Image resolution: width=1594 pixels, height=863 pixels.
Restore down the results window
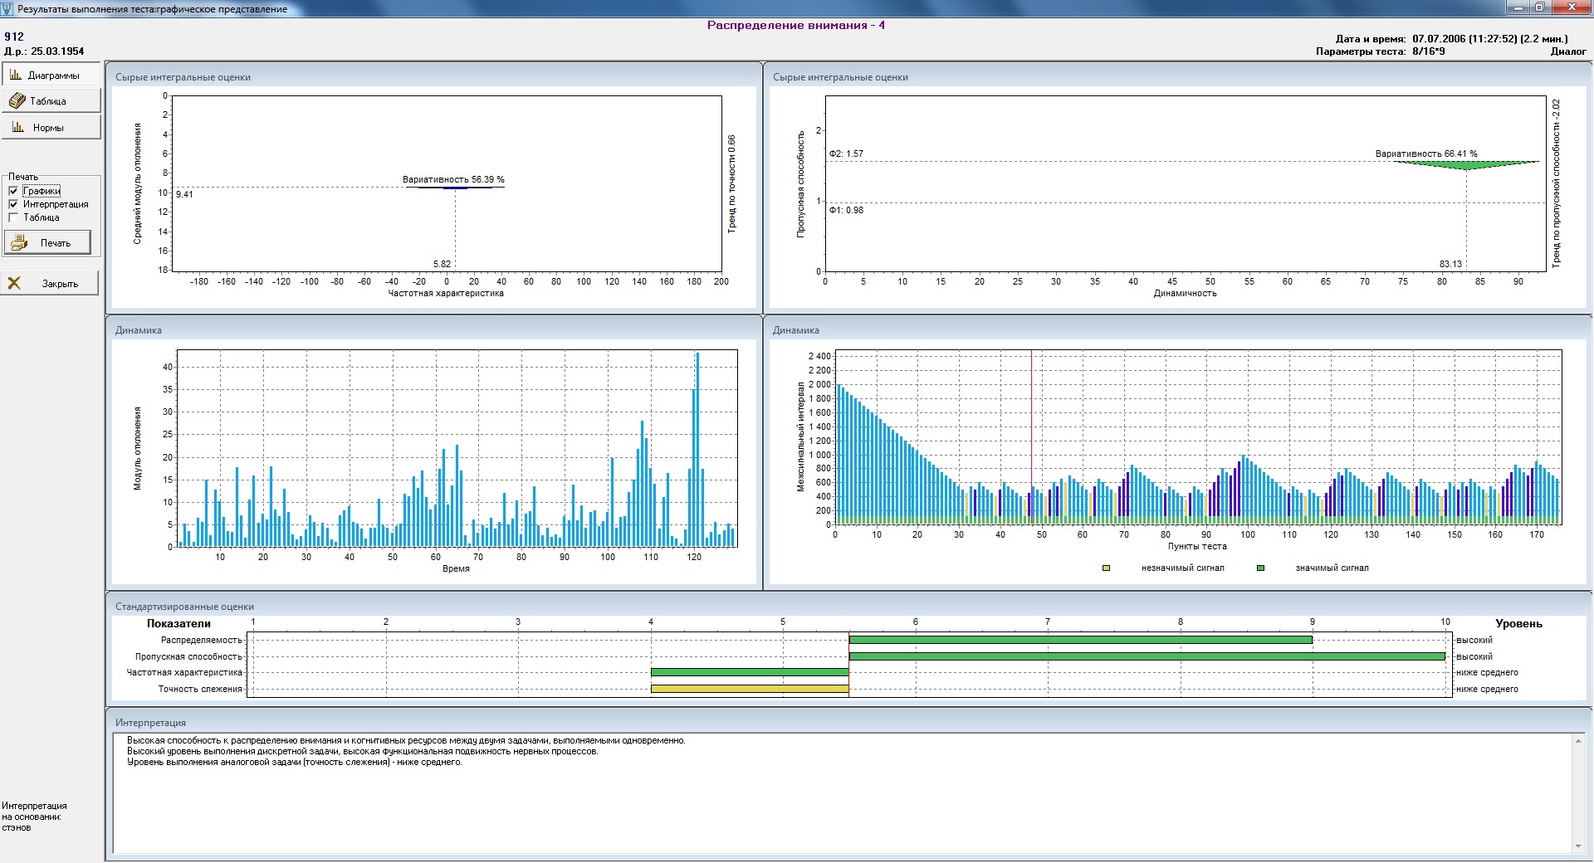click(x=1539, y=7)
